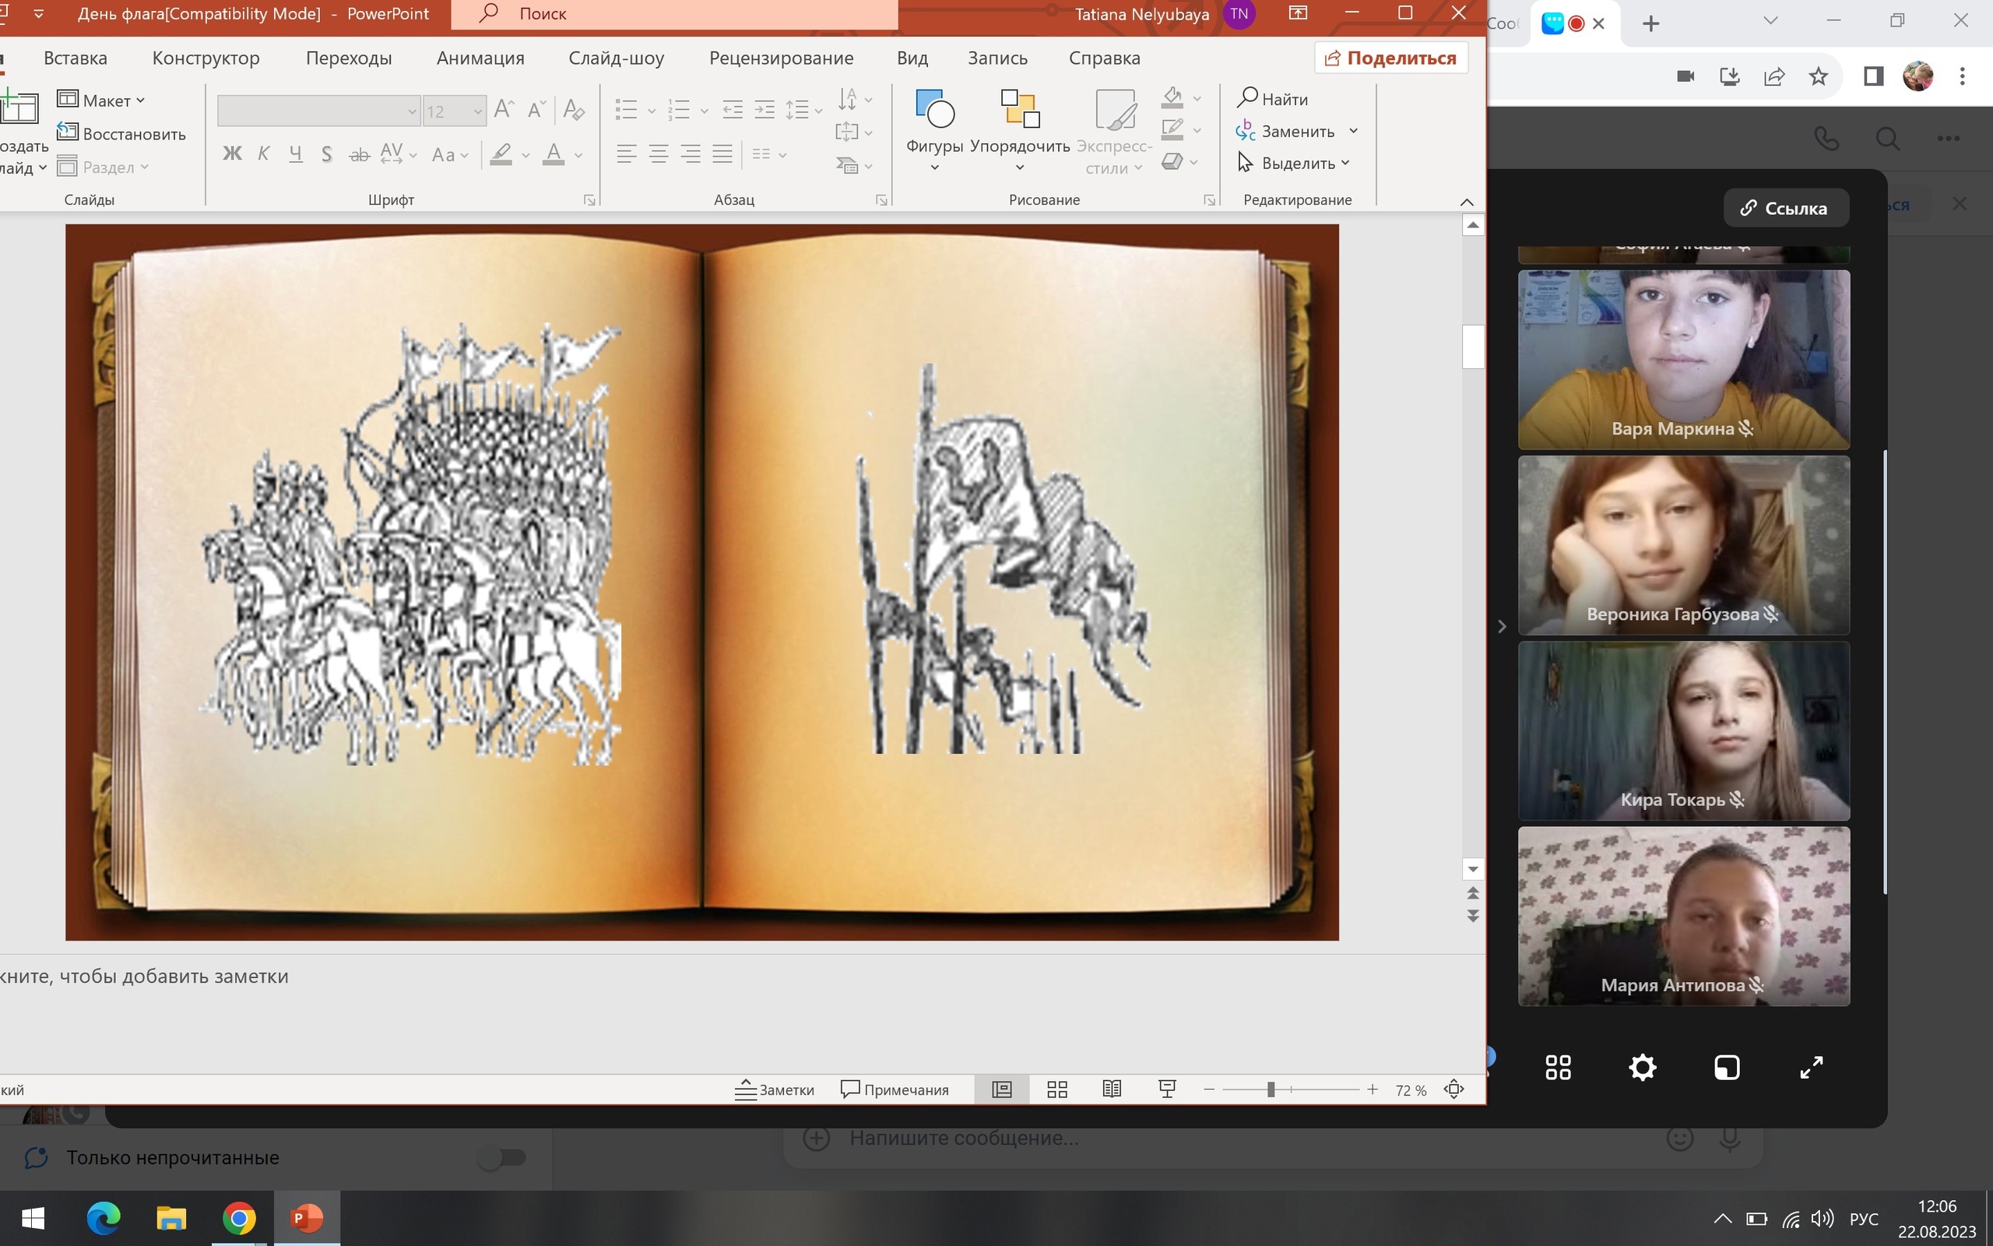
Task: Open a new Chrome tab with plus button
Action: (x=1650, y=24)
